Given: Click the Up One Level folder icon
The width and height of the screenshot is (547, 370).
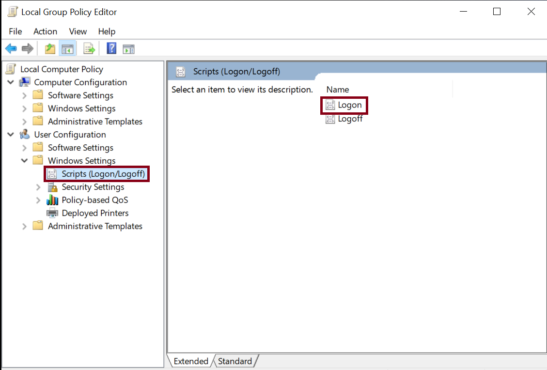Looking at the screenshot, I should 50,48.
